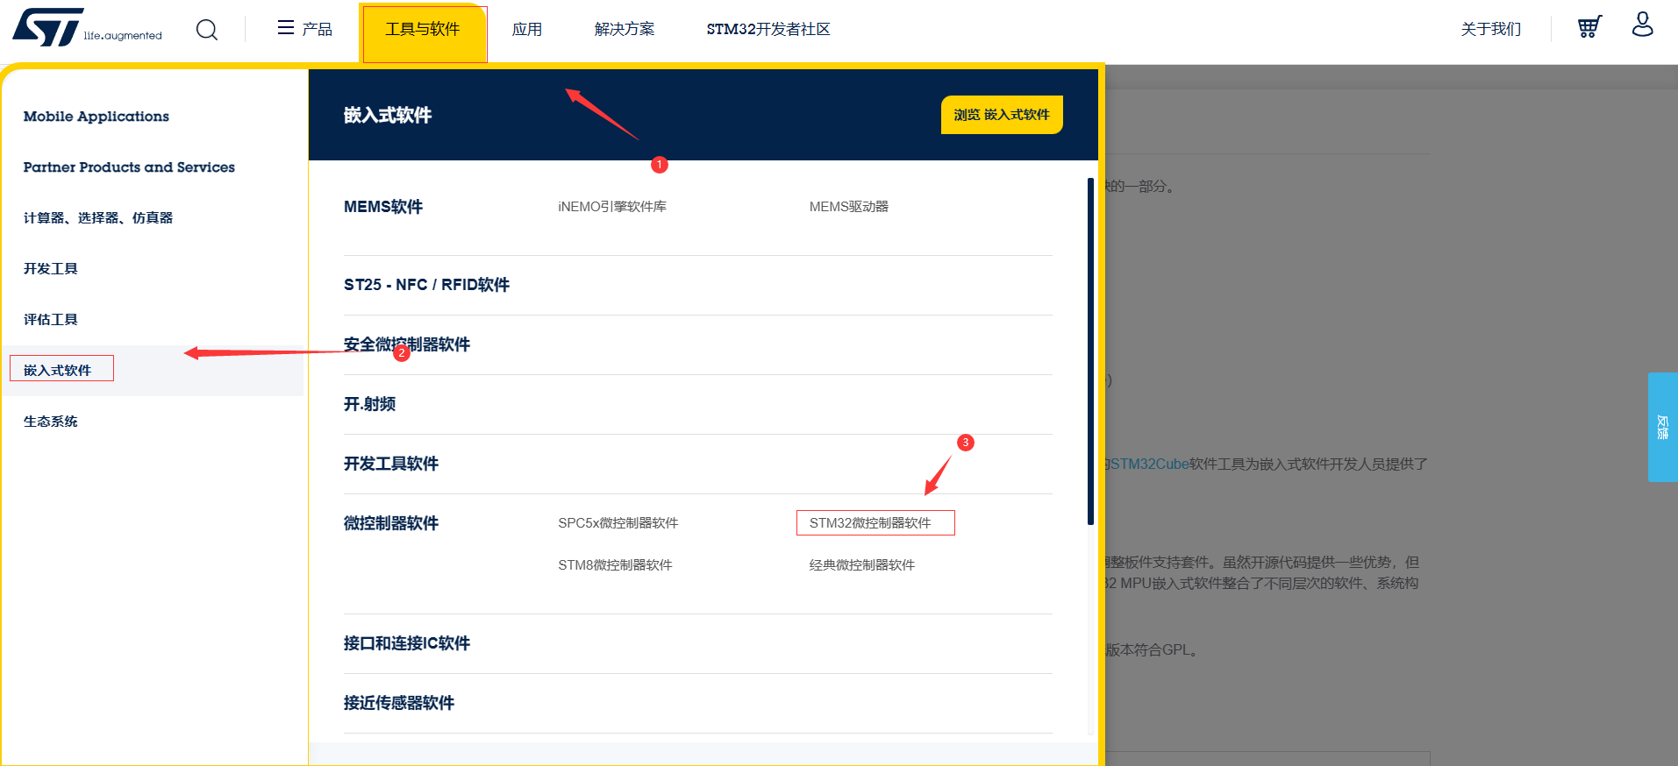Screen dimensions: 1678x766
Task: Select 计算器、选择器、仿真器 category
Action: pyautogui.click(x=98, y=218)
